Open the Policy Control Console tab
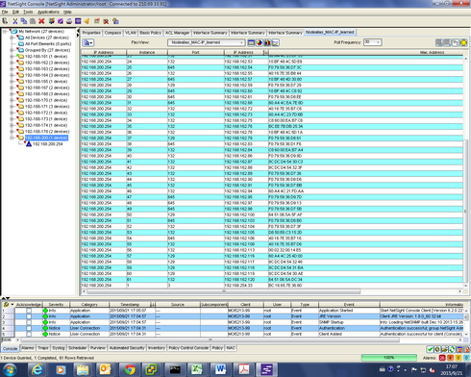Viewport: 471px width, 377px height. click(188, 348)
